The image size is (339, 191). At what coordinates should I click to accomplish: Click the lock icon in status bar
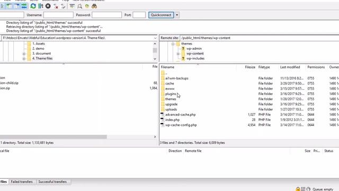pos(298,189)
